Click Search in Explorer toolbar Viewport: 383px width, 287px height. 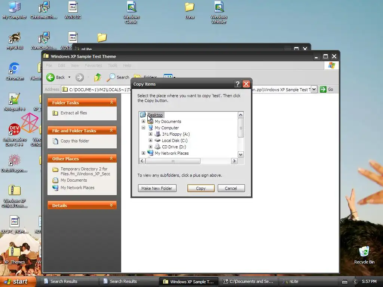[118, 77]
